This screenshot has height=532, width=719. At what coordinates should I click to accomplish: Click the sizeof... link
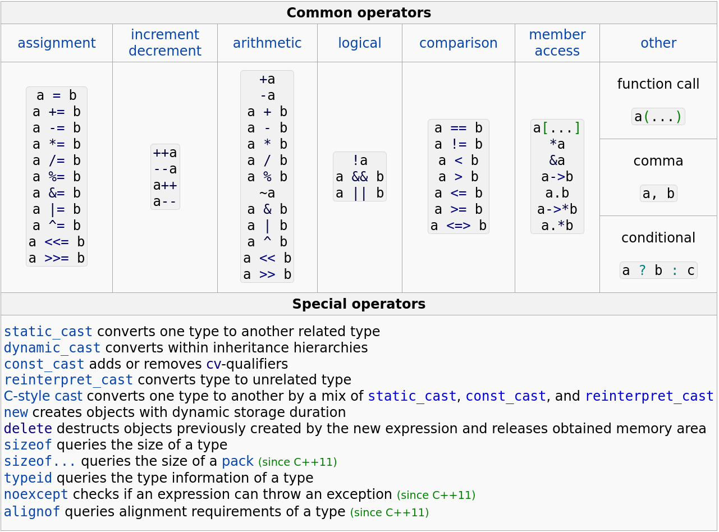pos(40,461)
